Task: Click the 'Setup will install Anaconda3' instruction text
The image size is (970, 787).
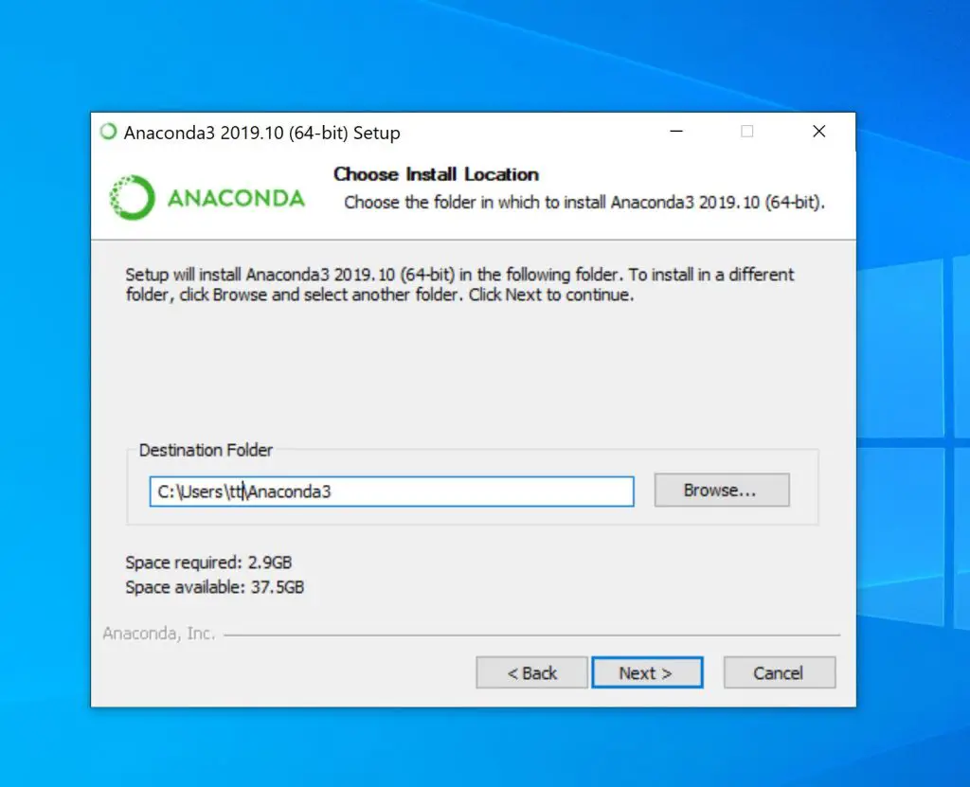Action: point(459,284)
